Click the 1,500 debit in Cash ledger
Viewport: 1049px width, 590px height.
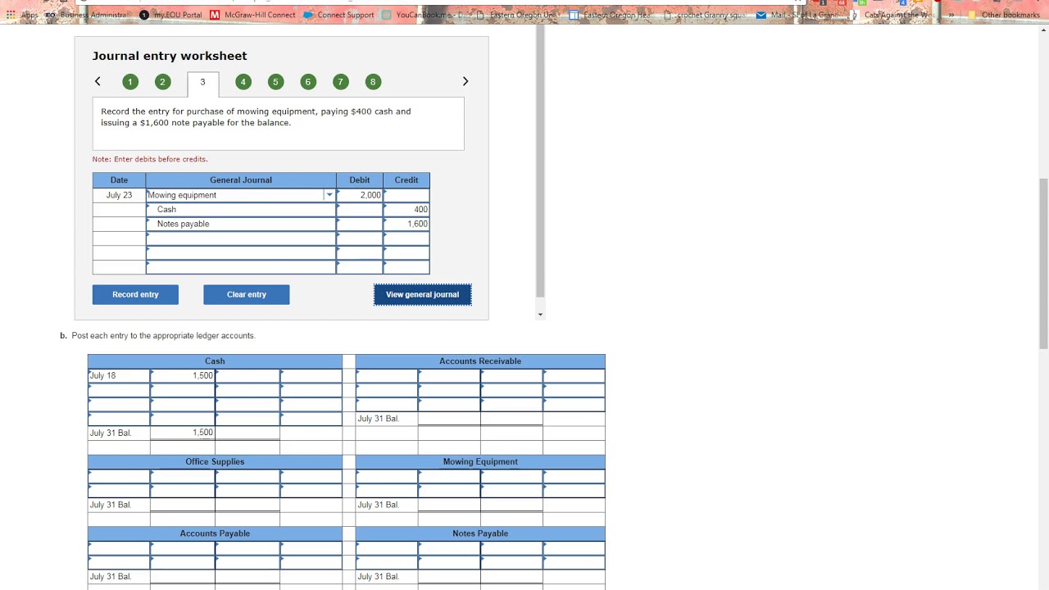[183, 376]
